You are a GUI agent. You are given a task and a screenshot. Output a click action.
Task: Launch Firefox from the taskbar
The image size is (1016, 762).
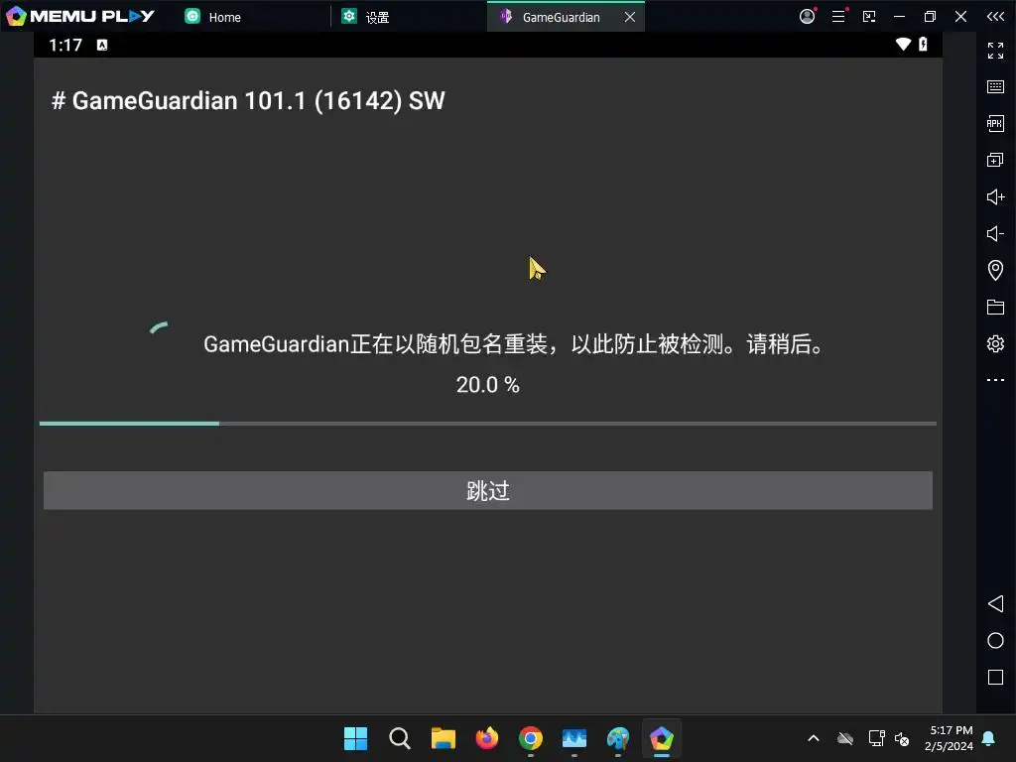486,738
